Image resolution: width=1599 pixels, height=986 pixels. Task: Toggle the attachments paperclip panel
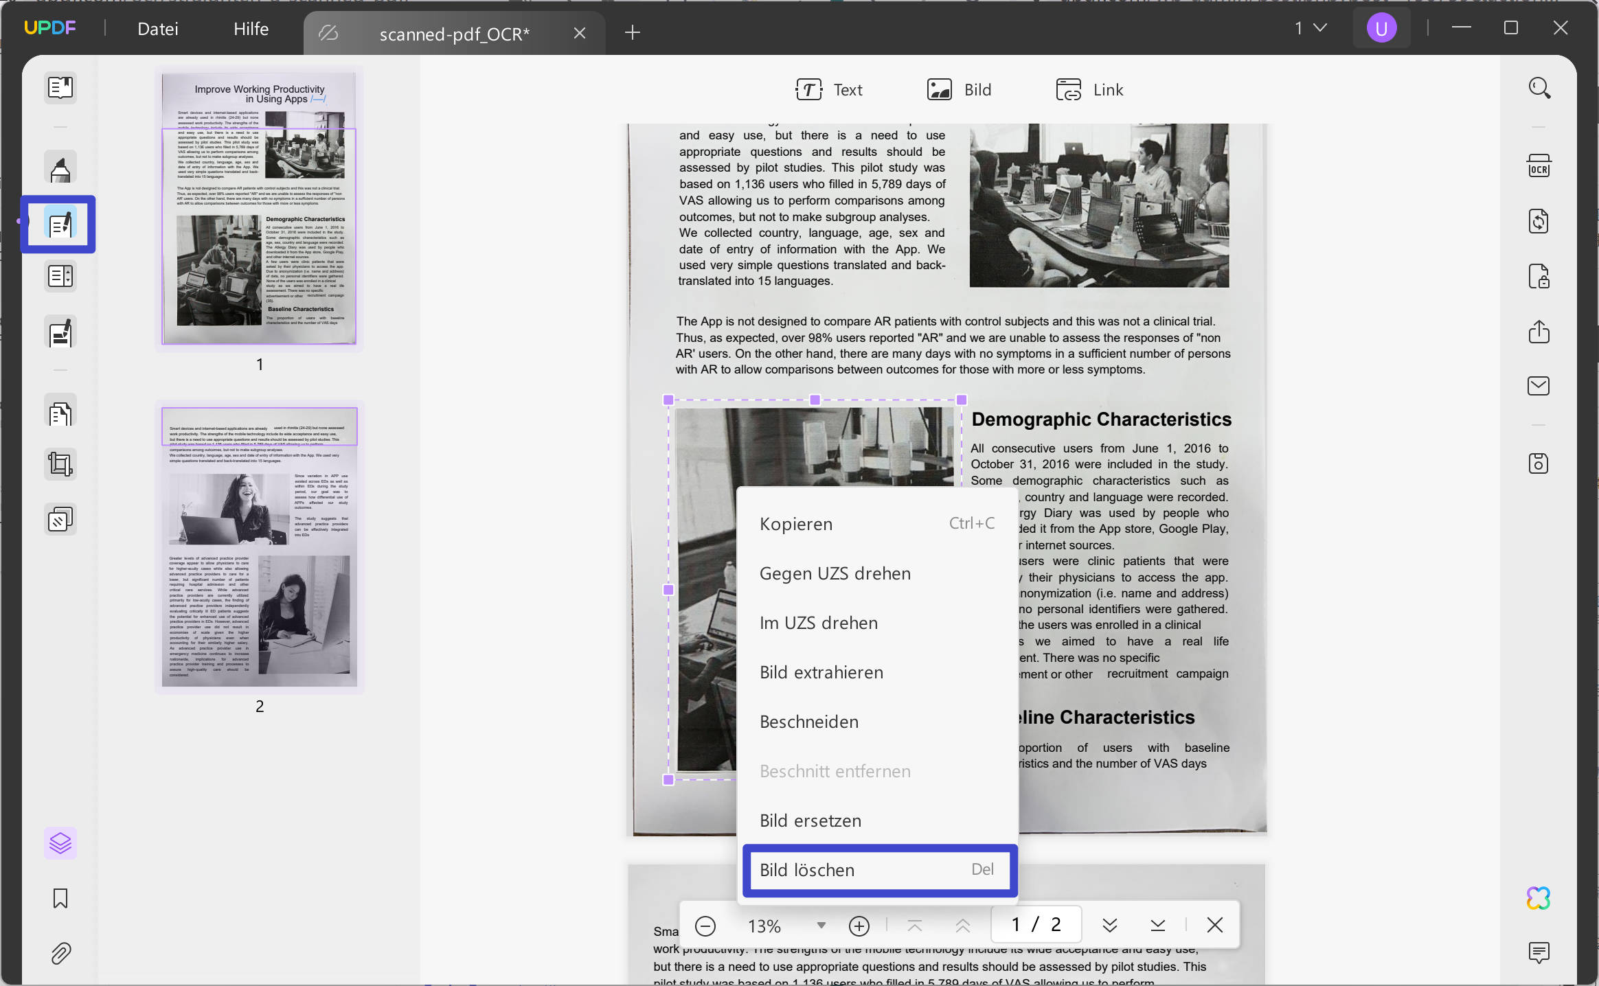pos(60,953)
